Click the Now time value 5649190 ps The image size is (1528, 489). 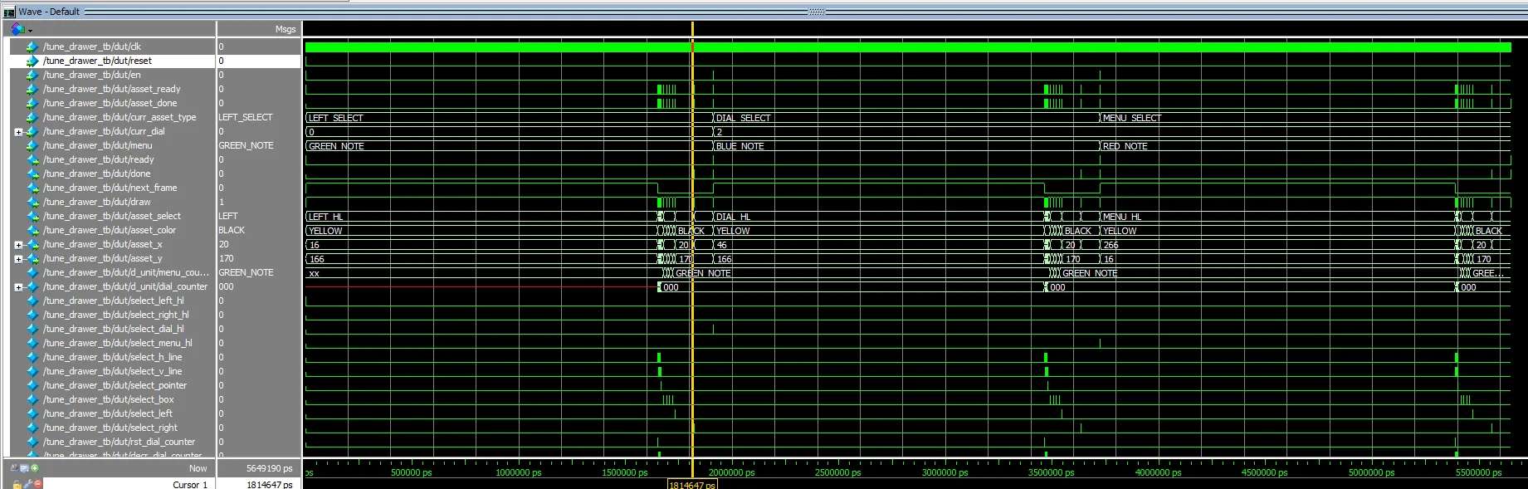(270, 468)
